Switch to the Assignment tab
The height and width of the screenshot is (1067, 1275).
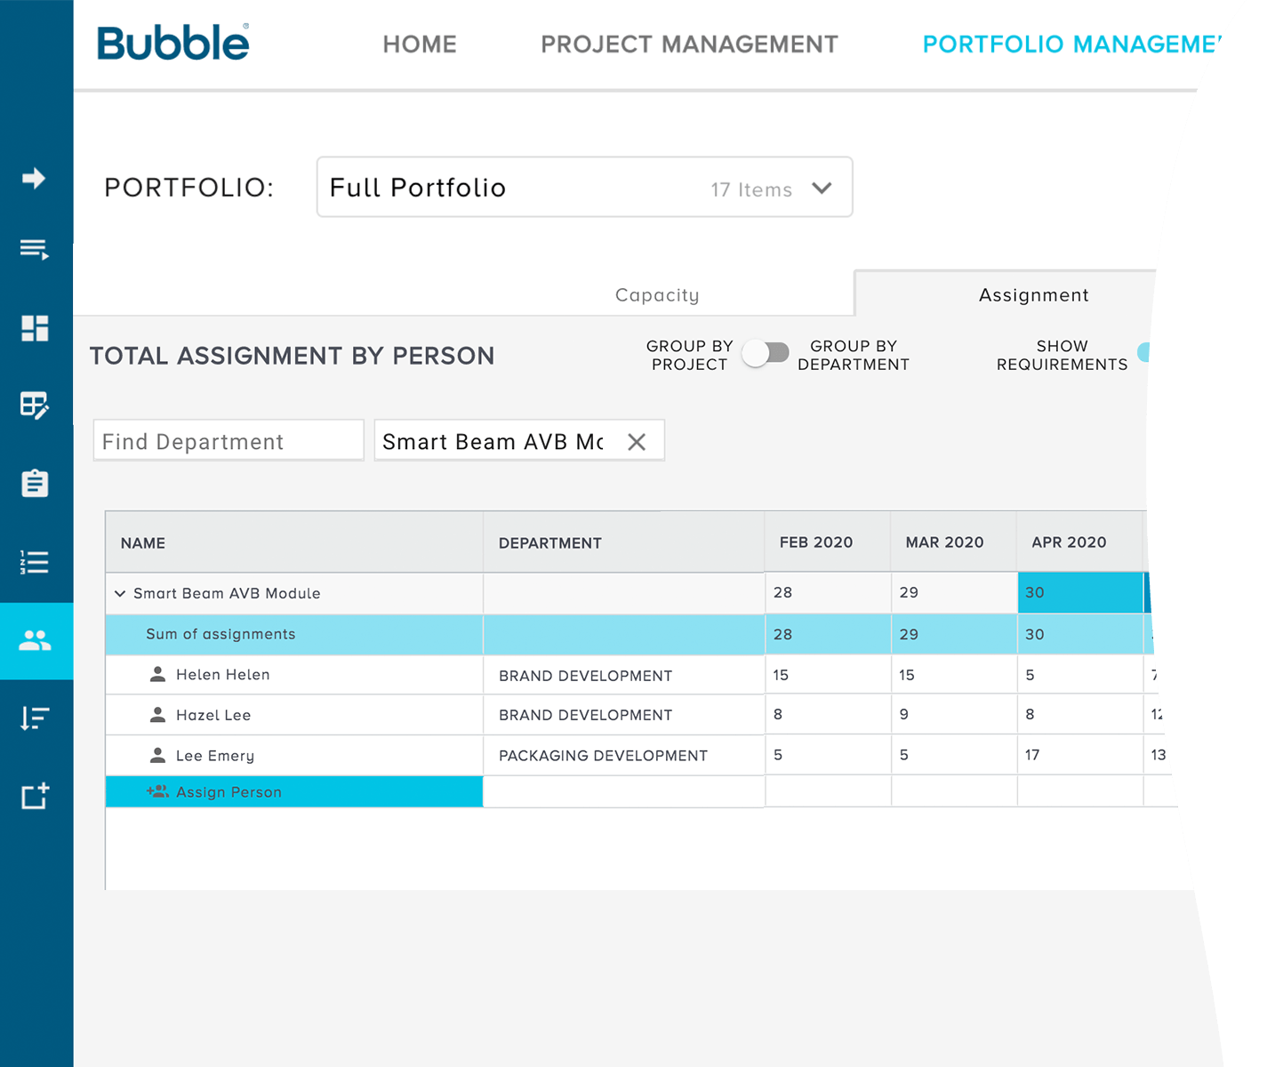coord(1032,295)
